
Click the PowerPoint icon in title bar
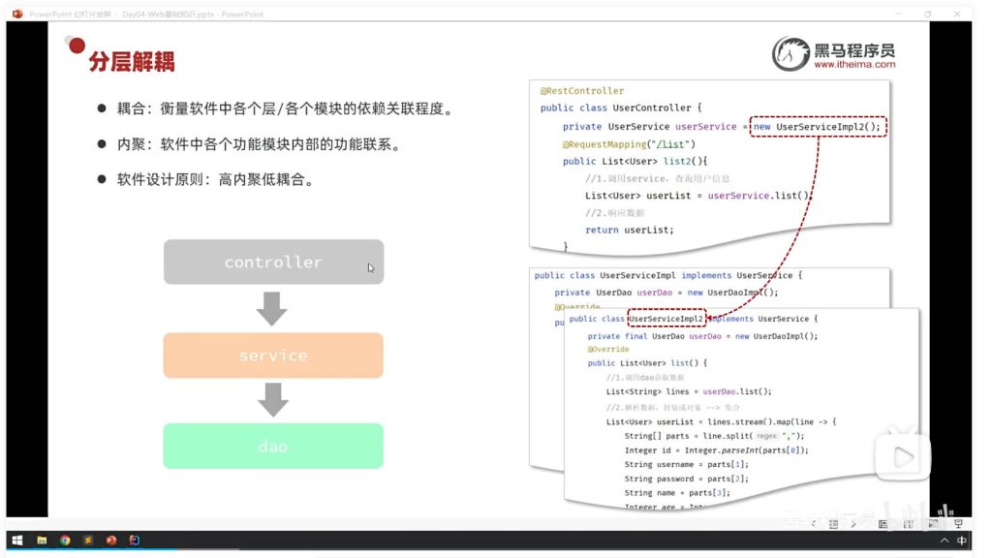[x=16, y=15]
